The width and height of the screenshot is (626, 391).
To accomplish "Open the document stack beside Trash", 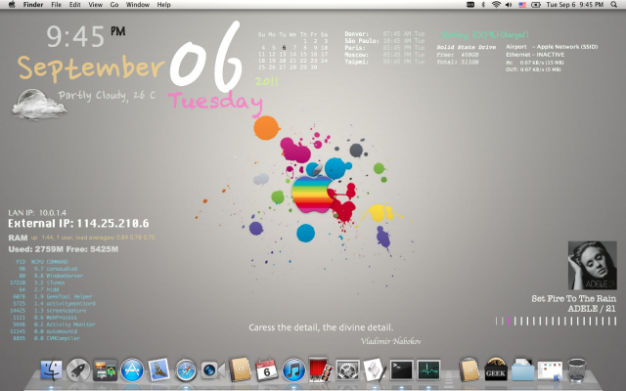I will (550, 370).
